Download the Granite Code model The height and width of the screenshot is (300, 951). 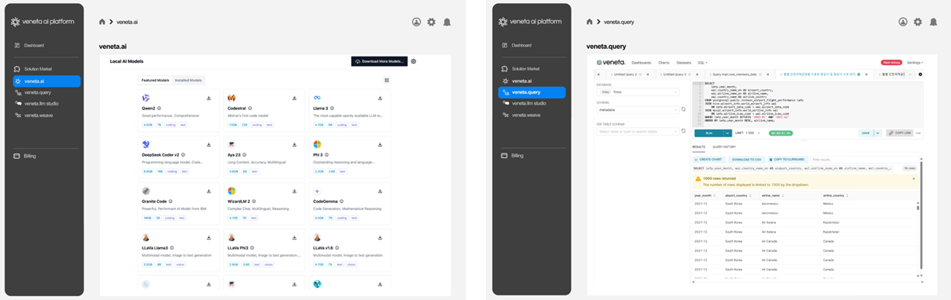point(208,191)
